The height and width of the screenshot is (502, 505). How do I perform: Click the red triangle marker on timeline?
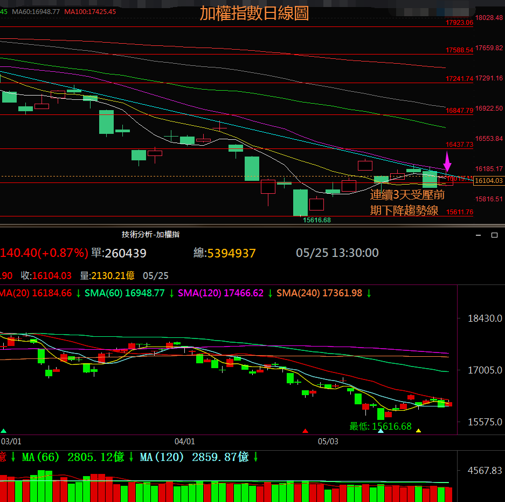pos(306,431)
